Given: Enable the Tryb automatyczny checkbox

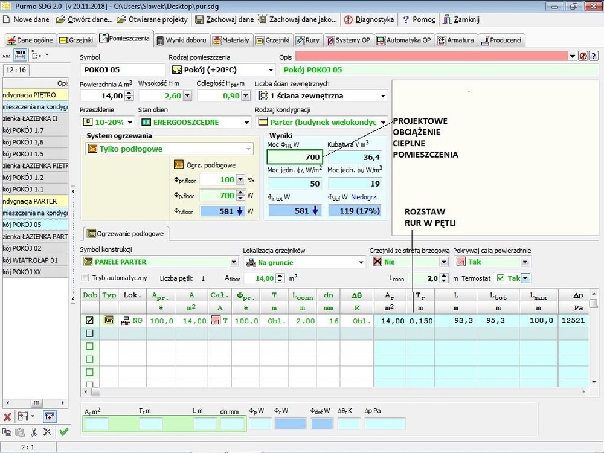Looking at the screenshot, I should (85, 278).
